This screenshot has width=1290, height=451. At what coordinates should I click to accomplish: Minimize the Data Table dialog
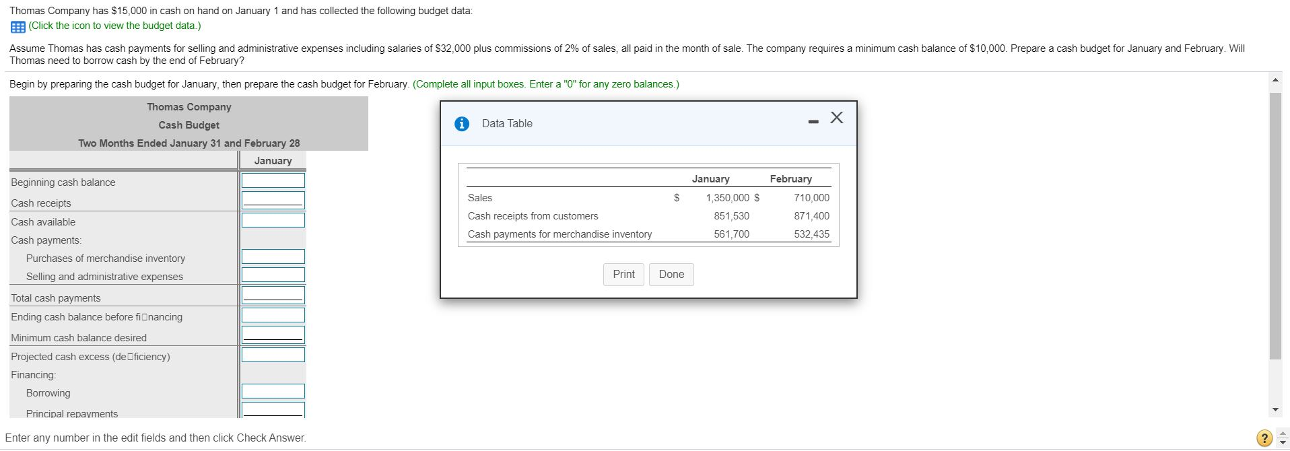[813, 122]
